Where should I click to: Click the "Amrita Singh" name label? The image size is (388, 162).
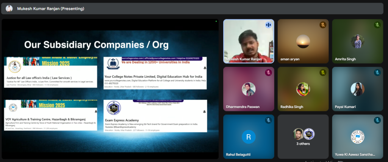click(345, 59)
